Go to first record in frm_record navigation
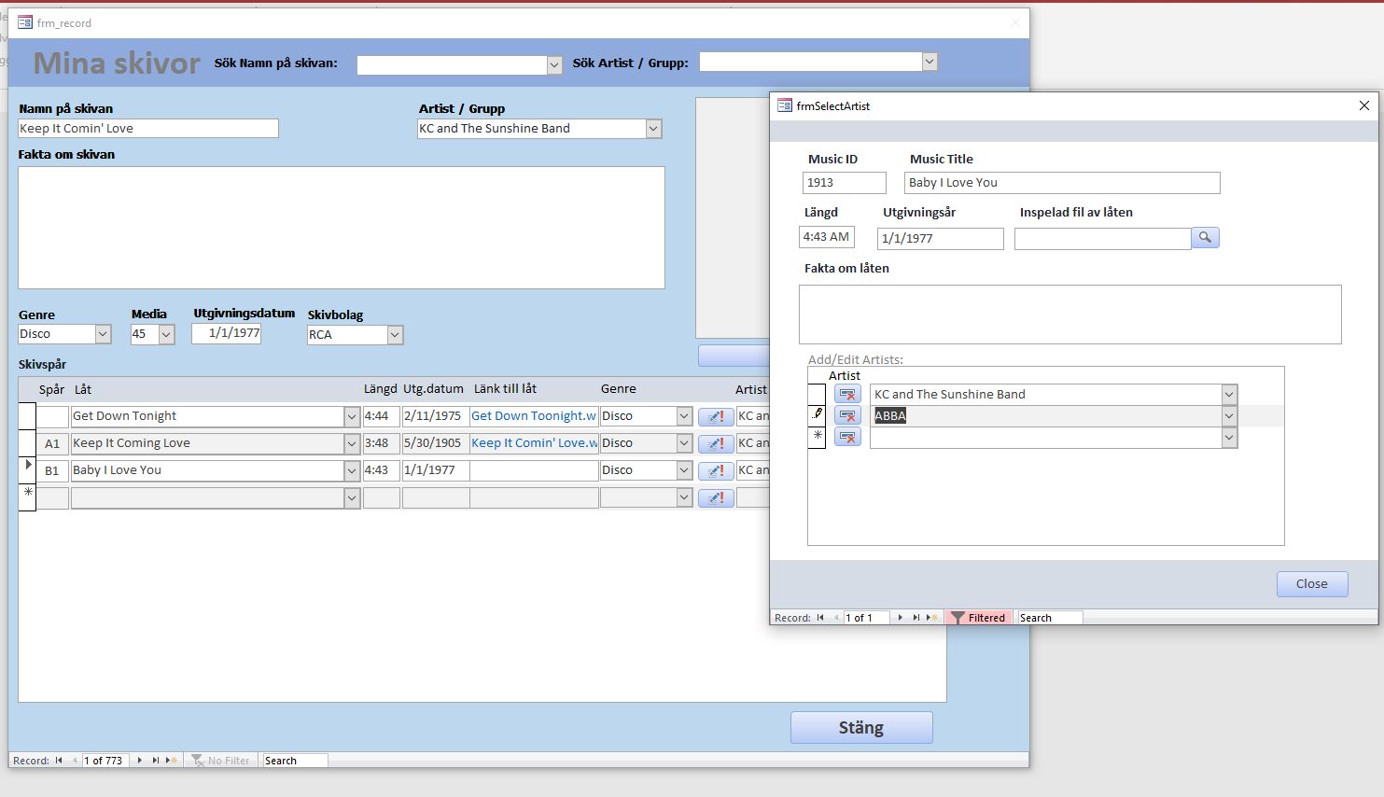1384x797 pixels. tap(59, 761)
